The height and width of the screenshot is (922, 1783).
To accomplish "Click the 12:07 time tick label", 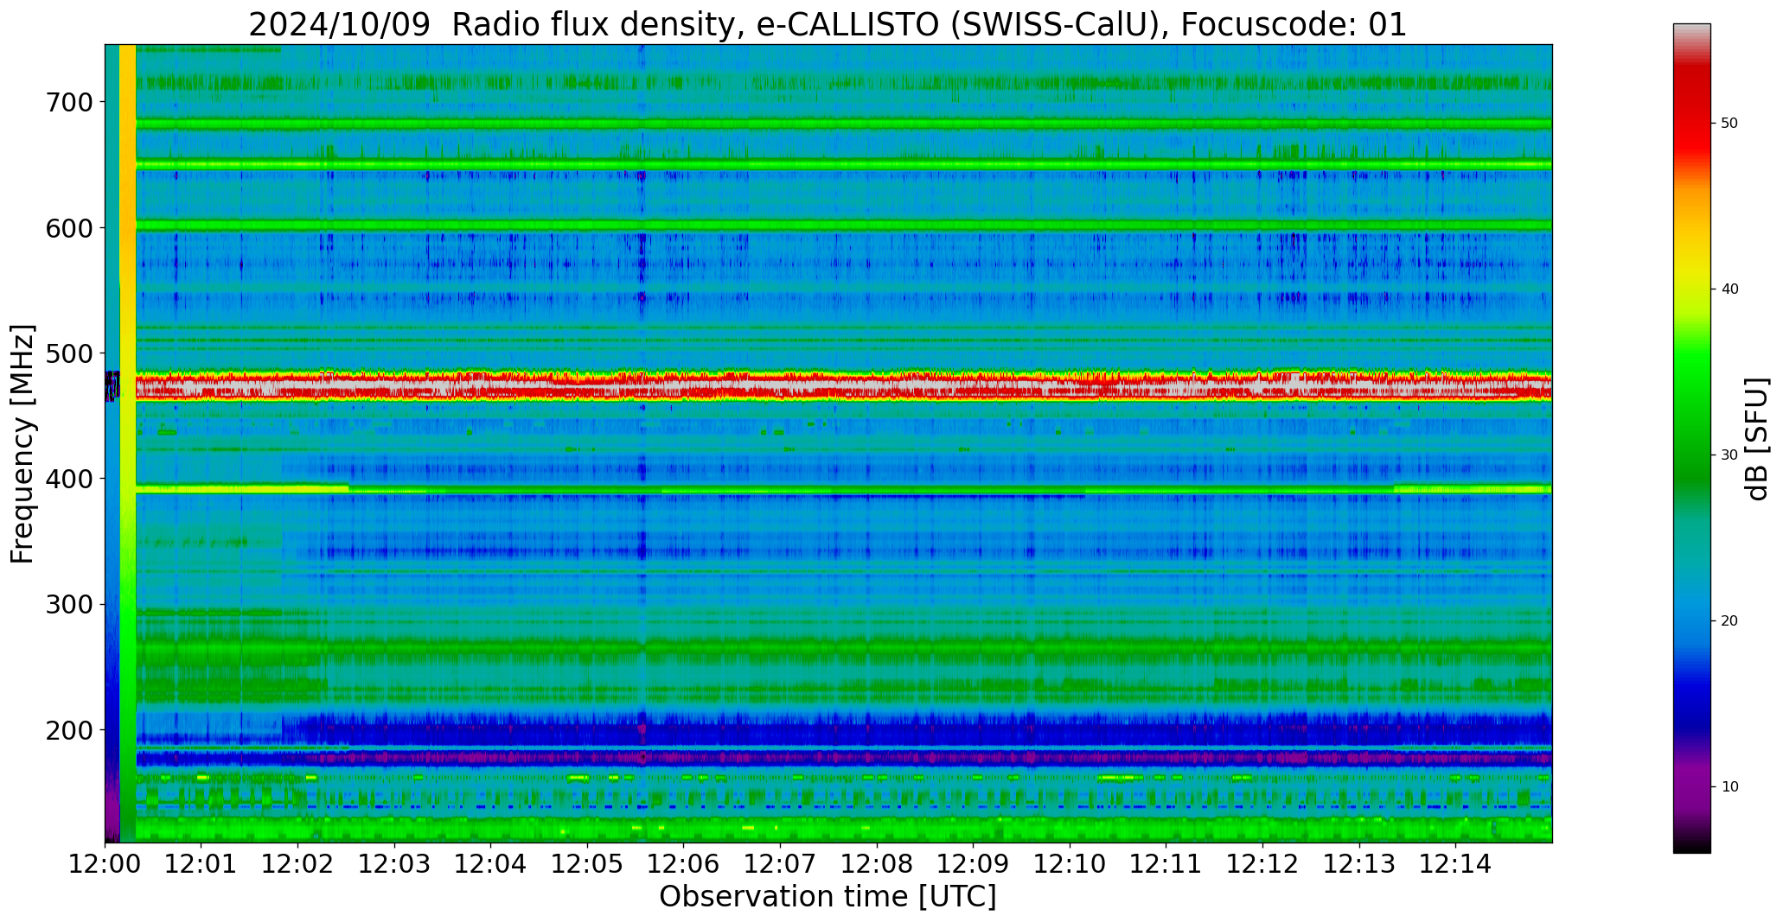I will click(x=780, y=863).
